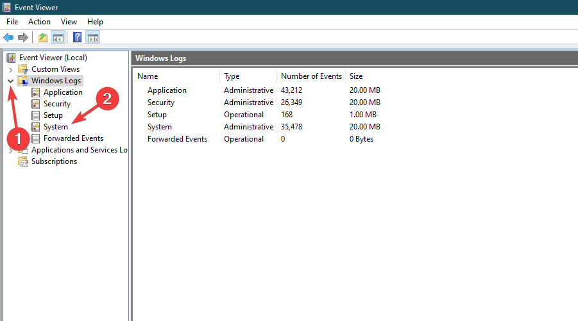Click the Back arrow toolbar icon
Image resolution: width=578 pixels, height=321 pixels.
point(8,37)
